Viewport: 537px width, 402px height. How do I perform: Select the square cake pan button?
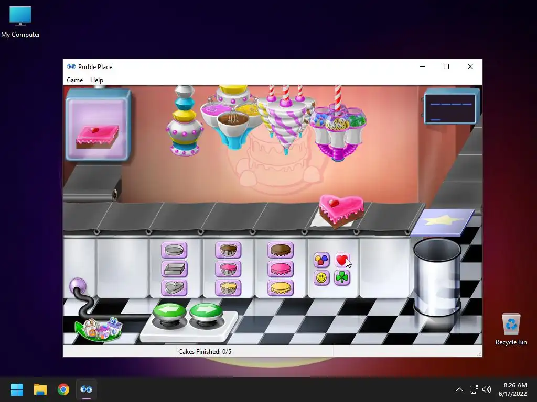tap(174, 269)
